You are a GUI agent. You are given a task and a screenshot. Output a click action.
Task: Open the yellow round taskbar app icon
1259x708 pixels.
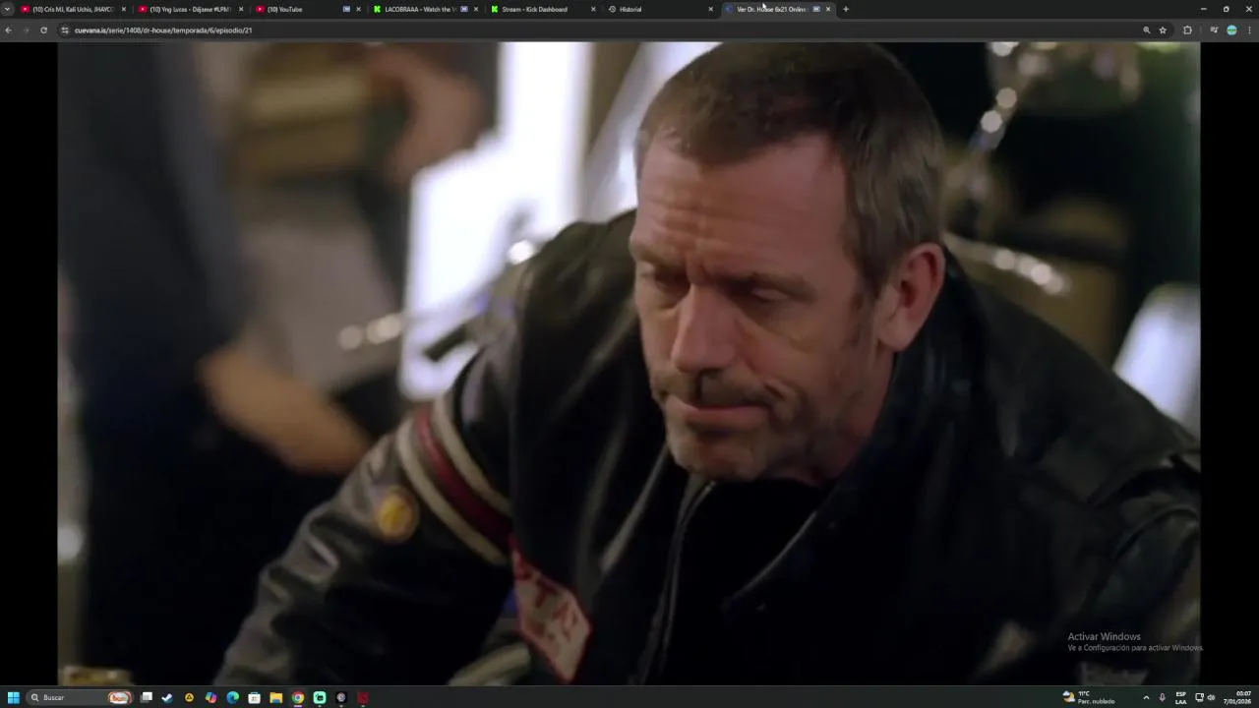coord(189,697)
